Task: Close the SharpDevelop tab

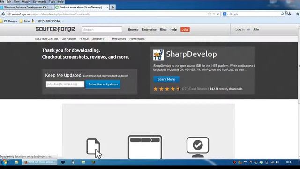Action: click(x=107, y=8)
